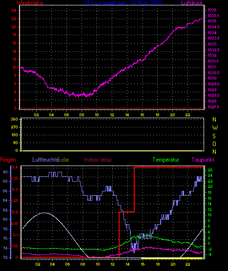
Task: Click the 0.4 rain axis value
Action: [x=15, y=167]
